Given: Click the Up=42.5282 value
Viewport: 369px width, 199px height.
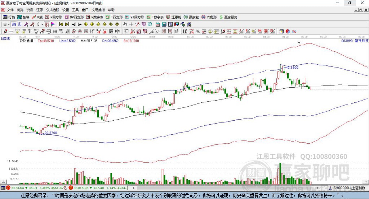Looking at the screenshot, I should pos(67,41).
